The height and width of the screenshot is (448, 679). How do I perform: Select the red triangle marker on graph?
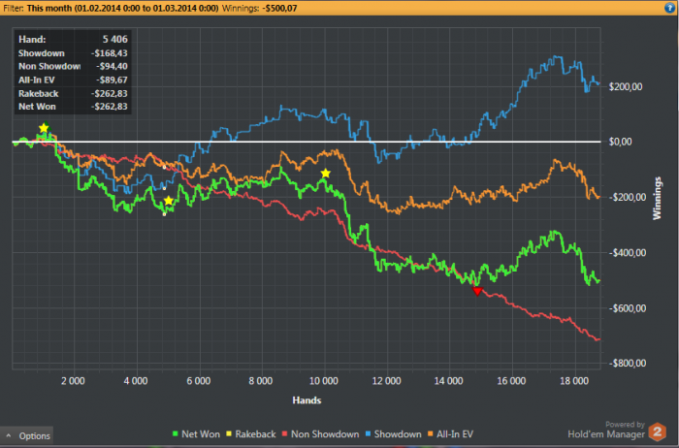coord(477,291)
